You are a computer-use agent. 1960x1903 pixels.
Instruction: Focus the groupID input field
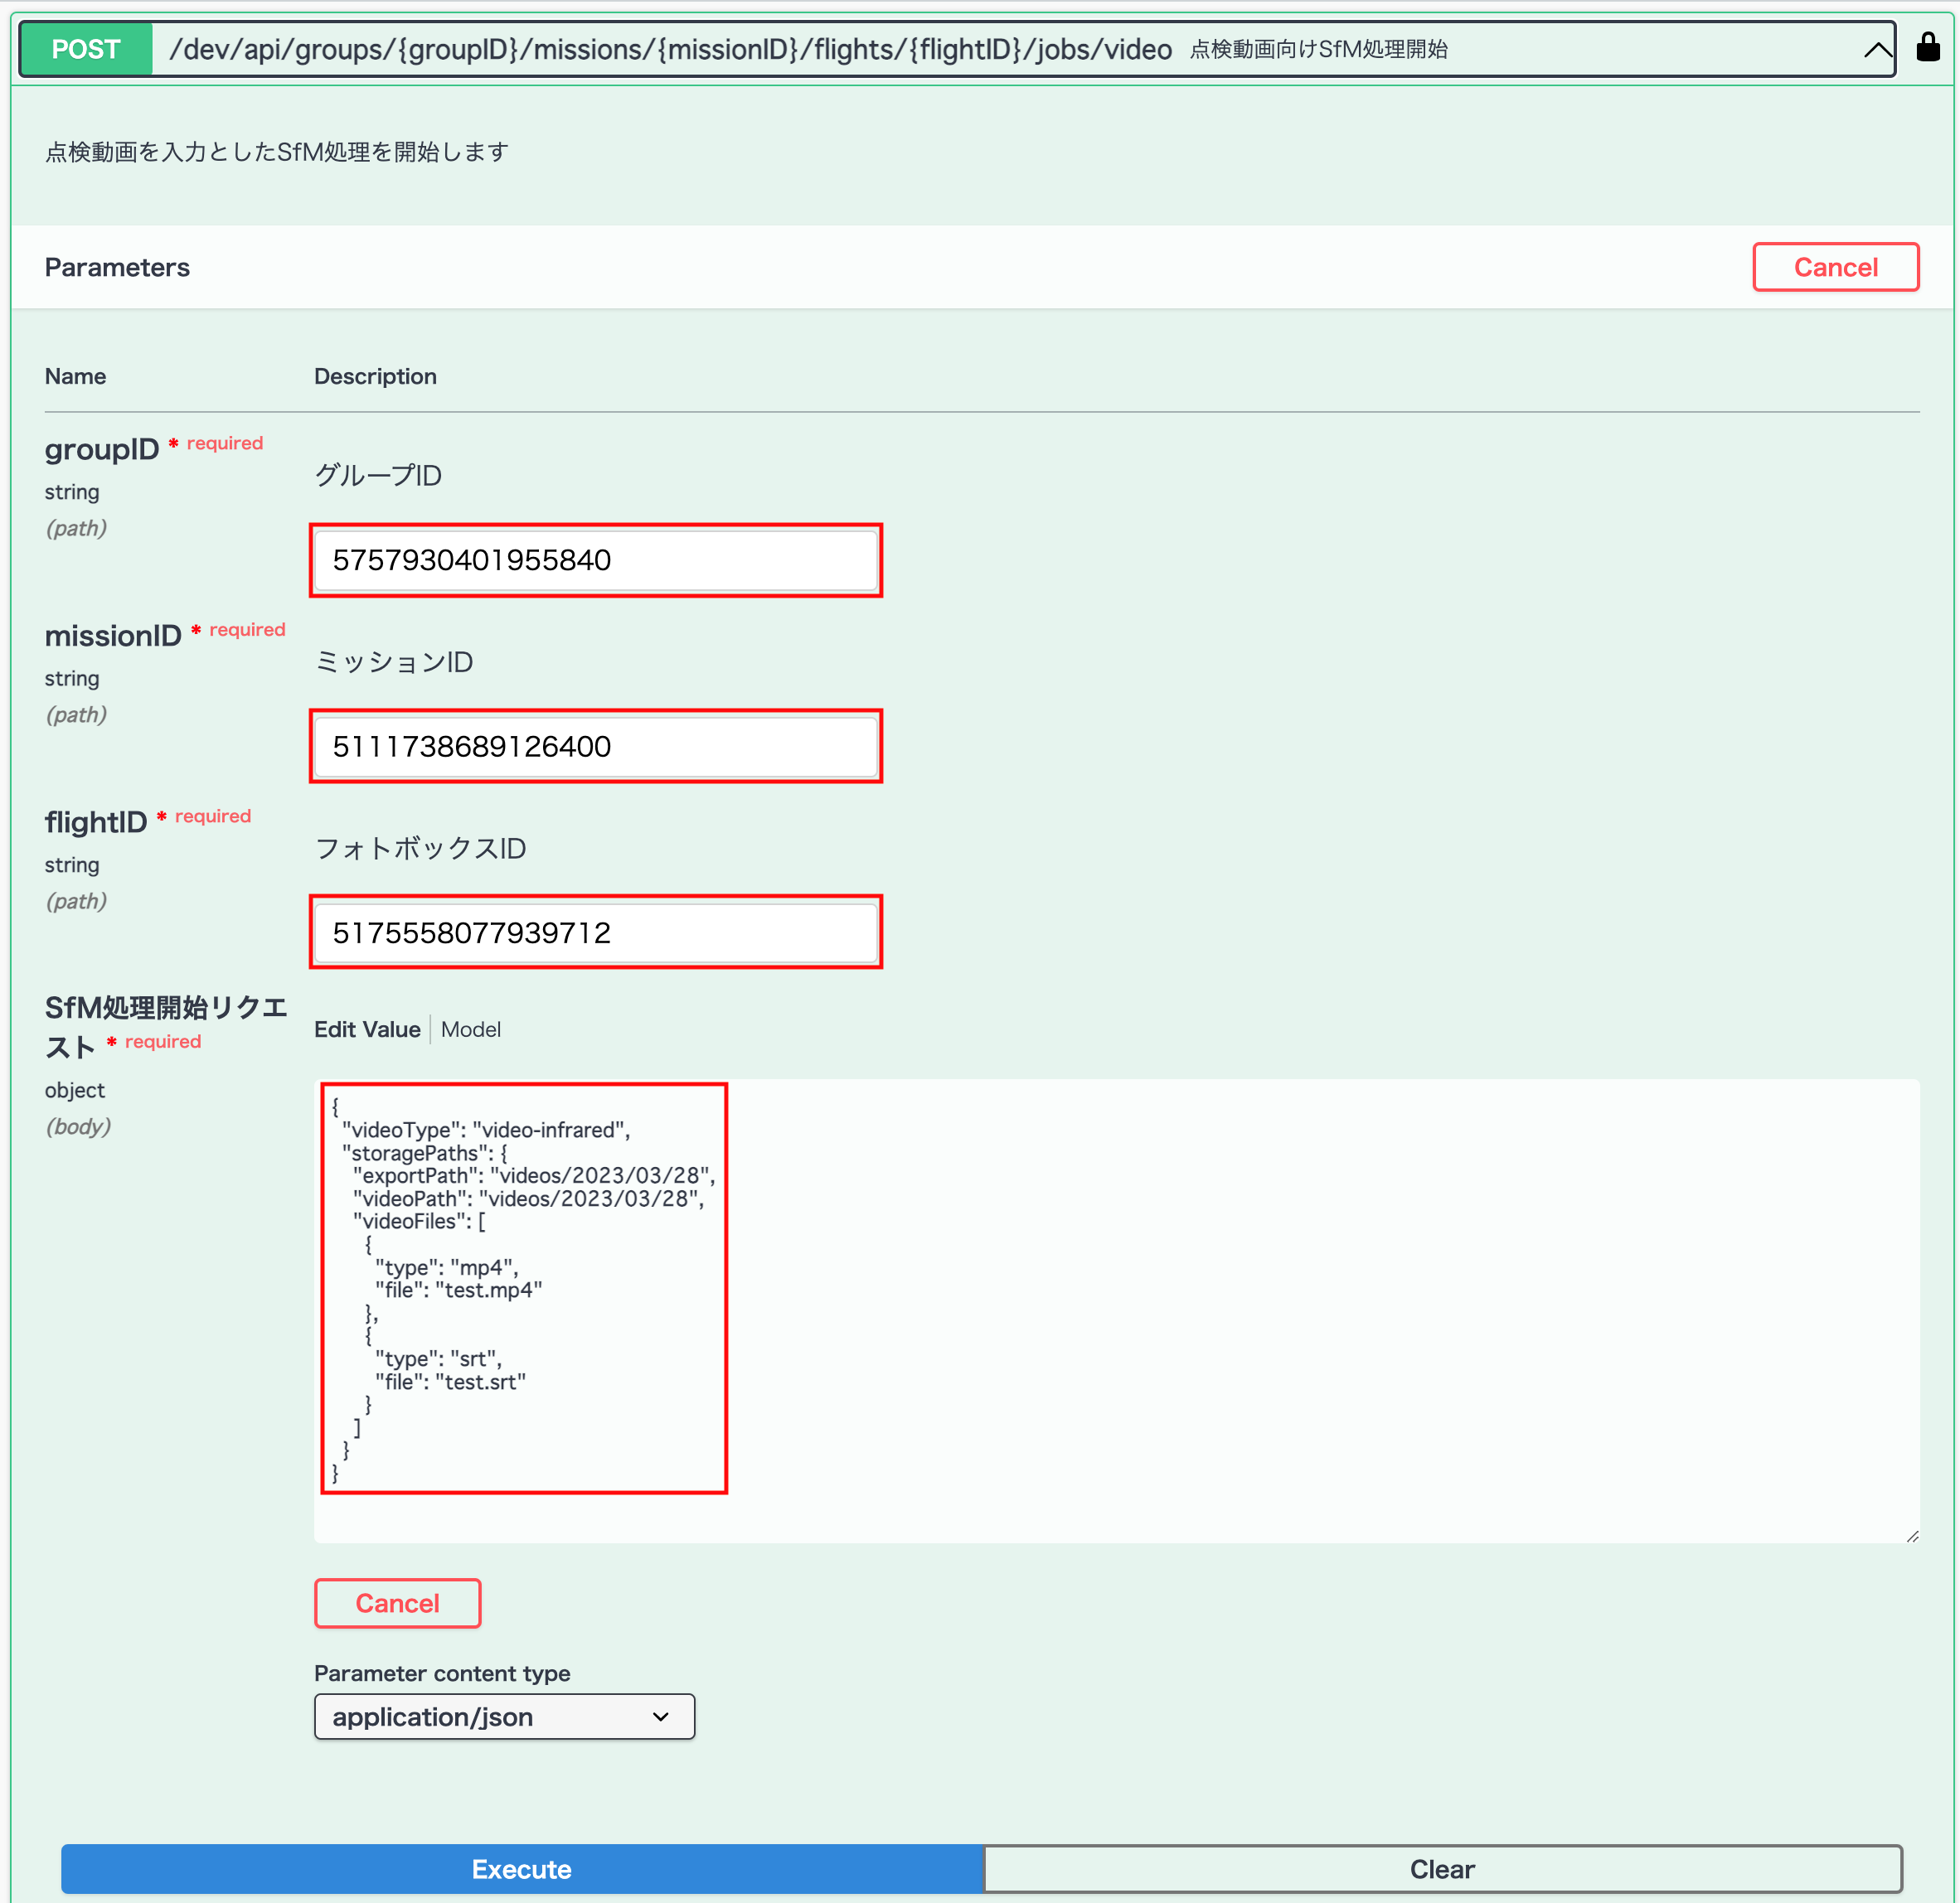click(595, 559)
